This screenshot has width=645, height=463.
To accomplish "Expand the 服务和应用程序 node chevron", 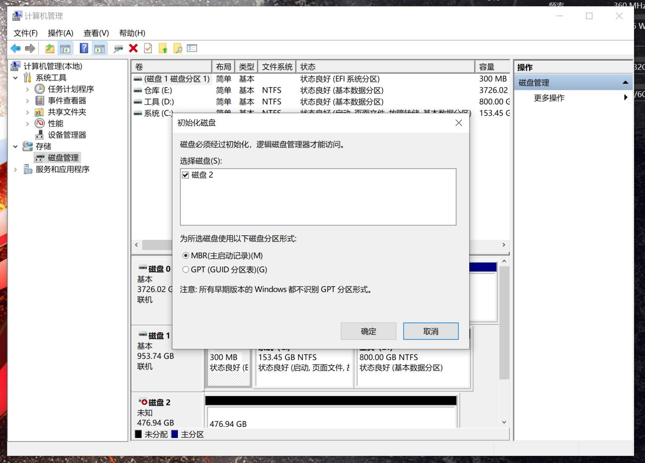I will coord(16,169).
